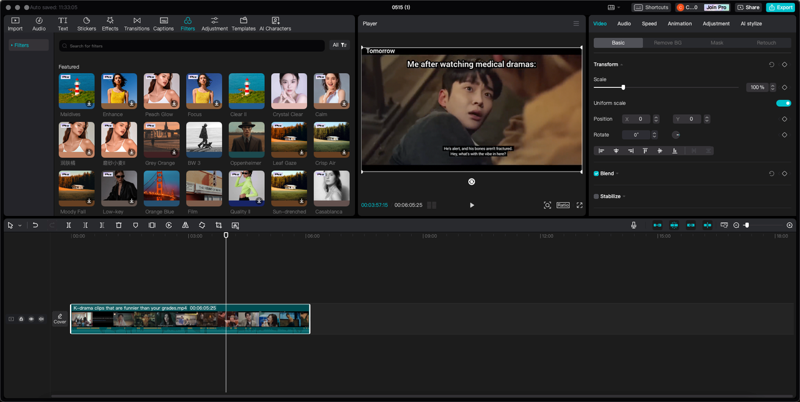
Task: Open the preview zoom scan tool
Action: click(x=547, y=205)
